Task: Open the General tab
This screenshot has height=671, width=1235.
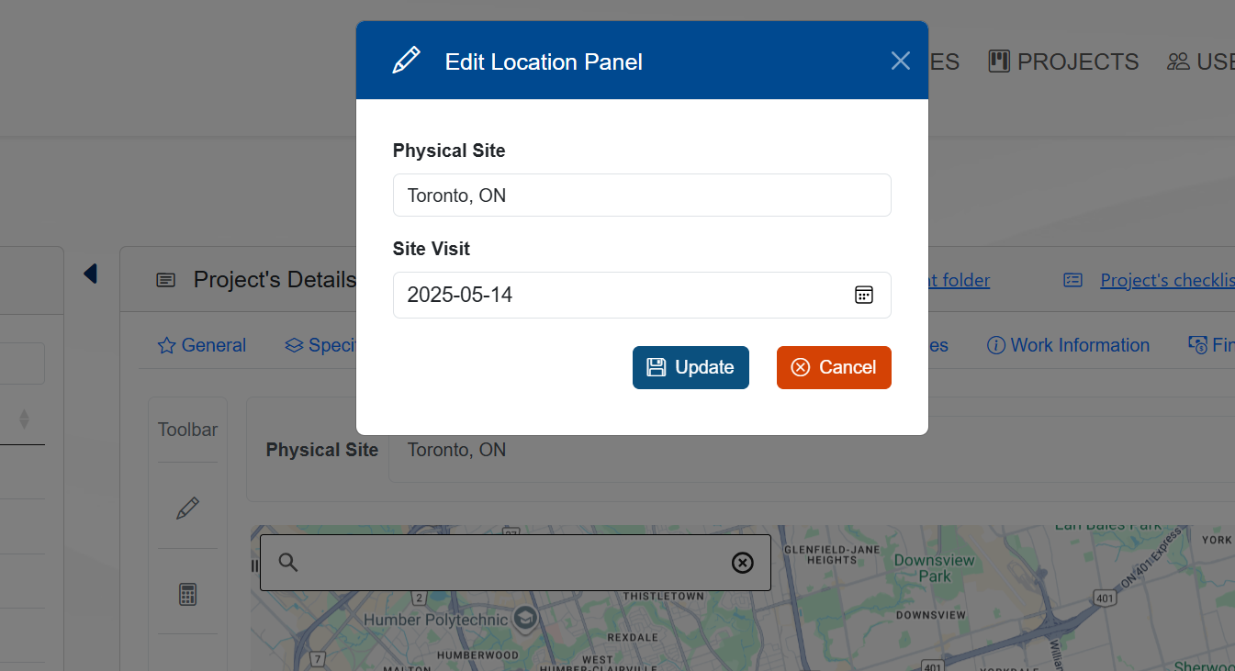Action: [x=202, y=345]
